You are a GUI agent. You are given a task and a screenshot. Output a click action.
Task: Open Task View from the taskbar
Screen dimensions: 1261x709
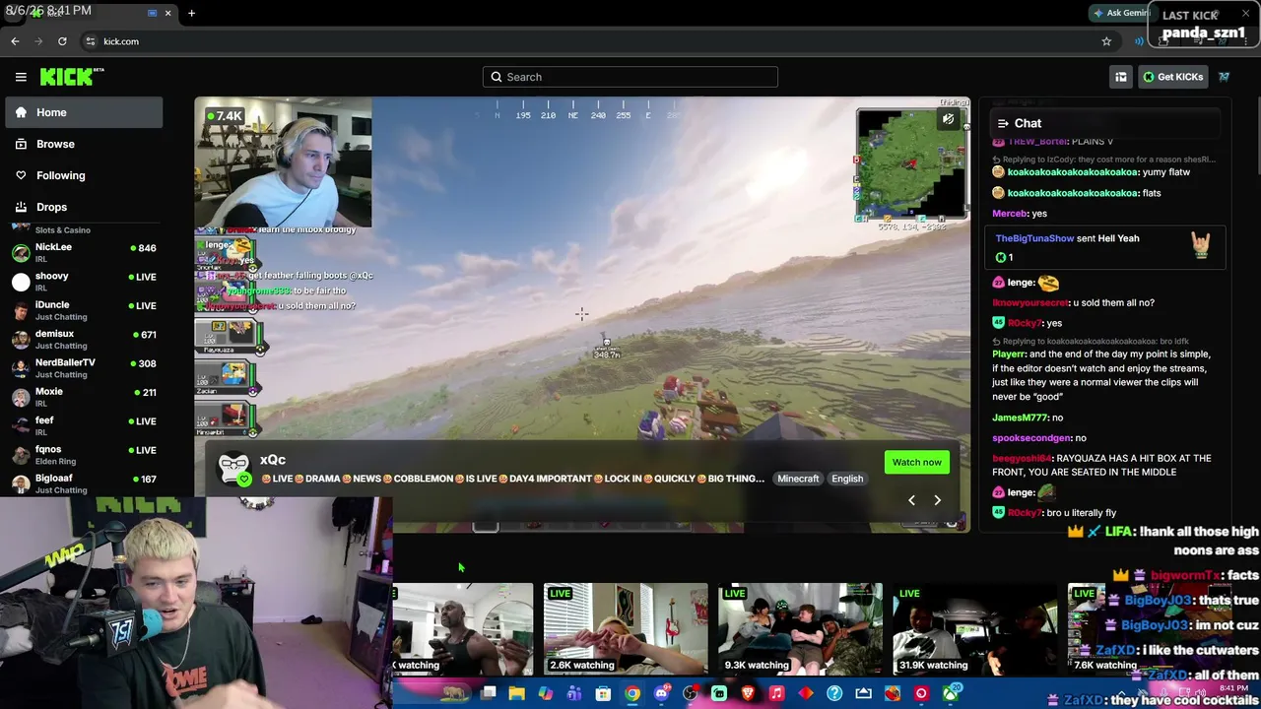tap(488, 693)
